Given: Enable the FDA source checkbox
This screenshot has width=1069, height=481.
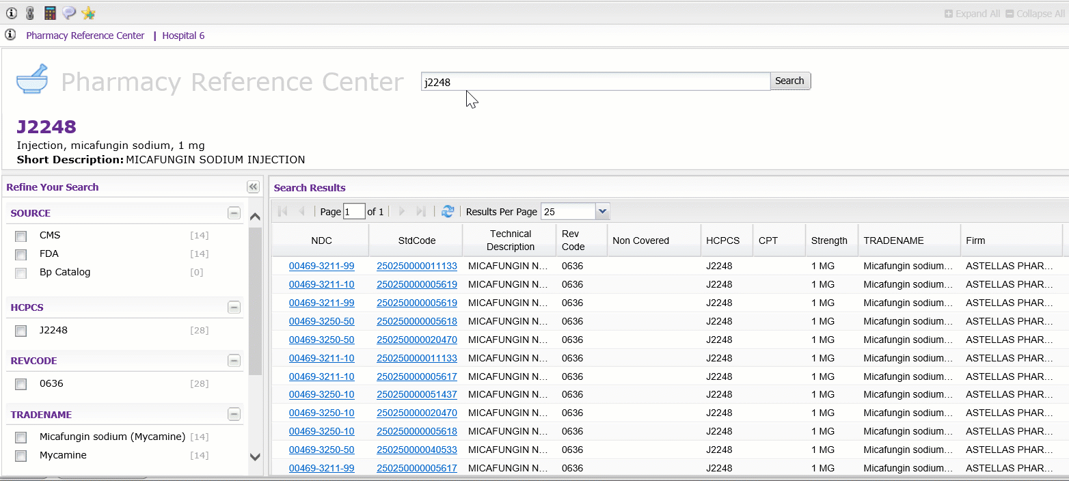Looking at the screenshot, I should pos(21,254).
